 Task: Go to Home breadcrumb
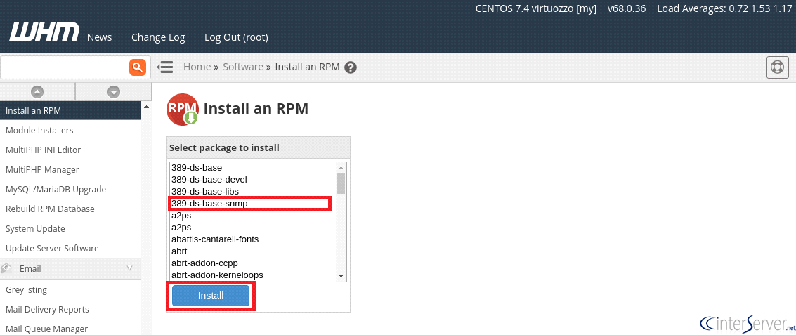pyautogui.click(x=197, y=67)
